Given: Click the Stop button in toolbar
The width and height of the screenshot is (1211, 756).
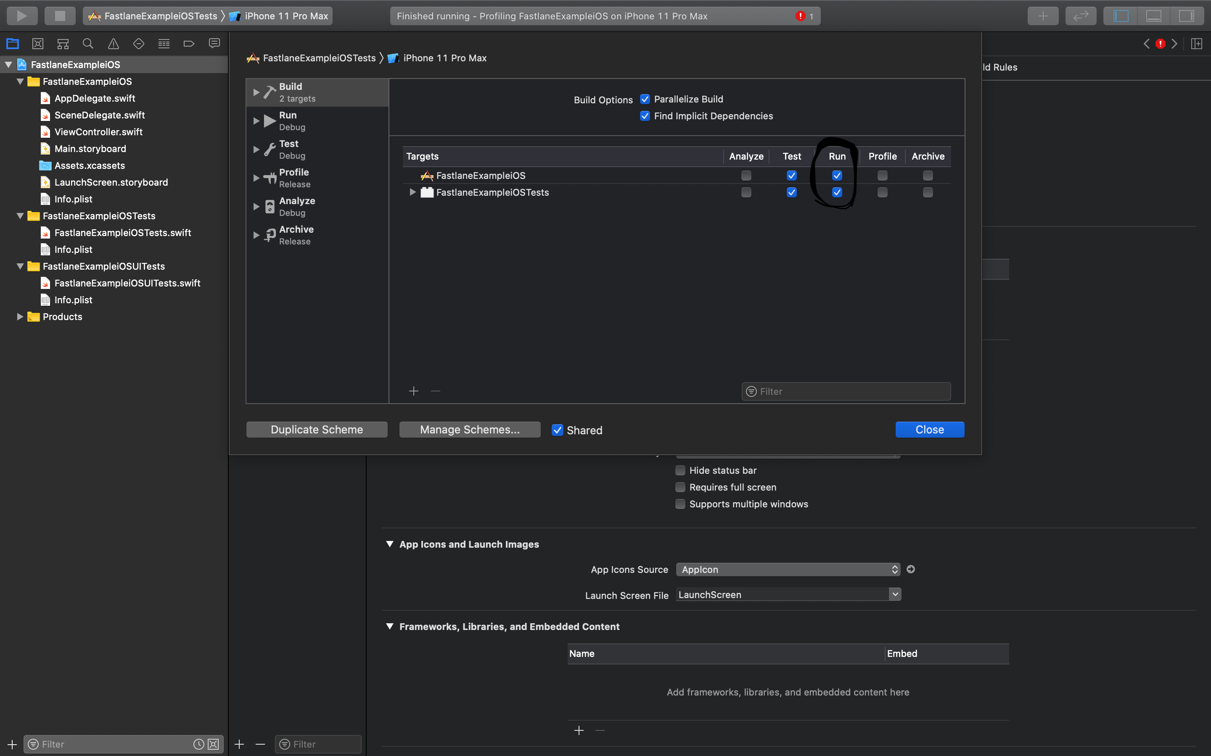Looking at the screenshot, I should 60,16.
